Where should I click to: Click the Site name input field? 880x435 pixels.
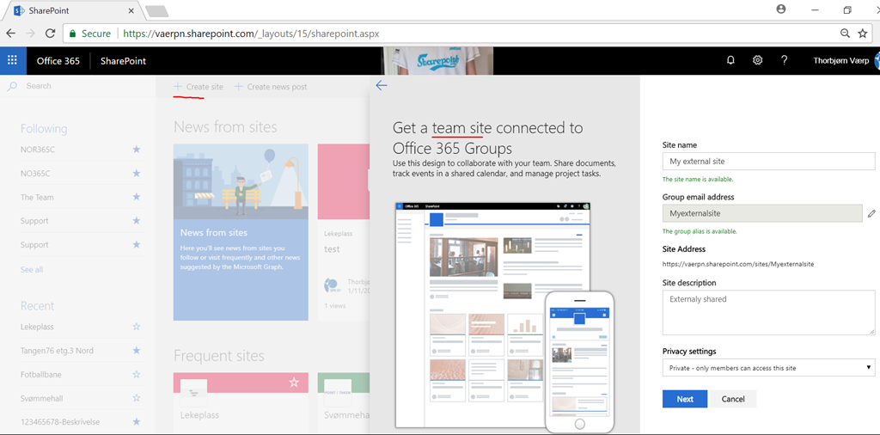tap(768, 161)
